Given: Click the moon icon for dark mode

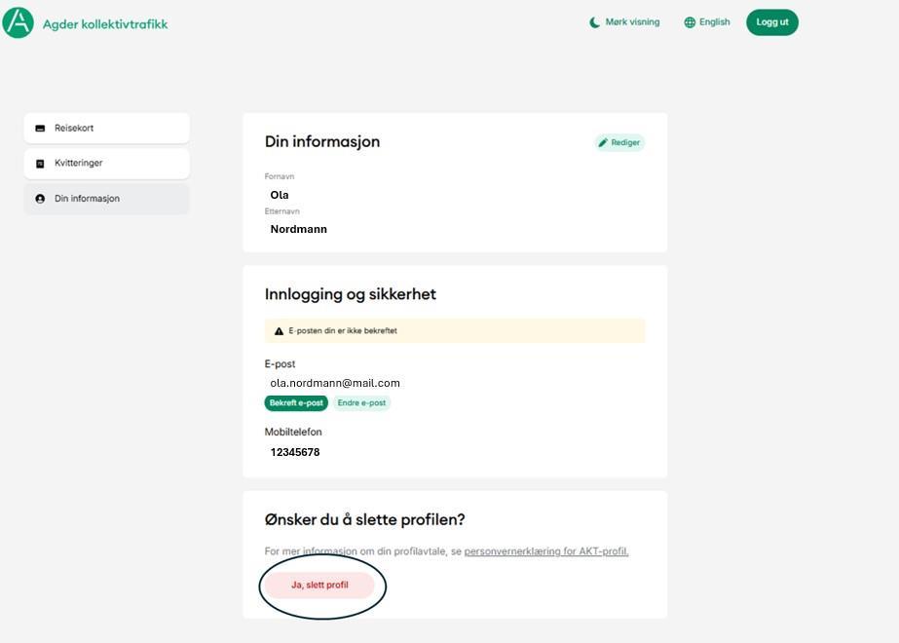Looking at the screenshot, I should click(595, 22).
